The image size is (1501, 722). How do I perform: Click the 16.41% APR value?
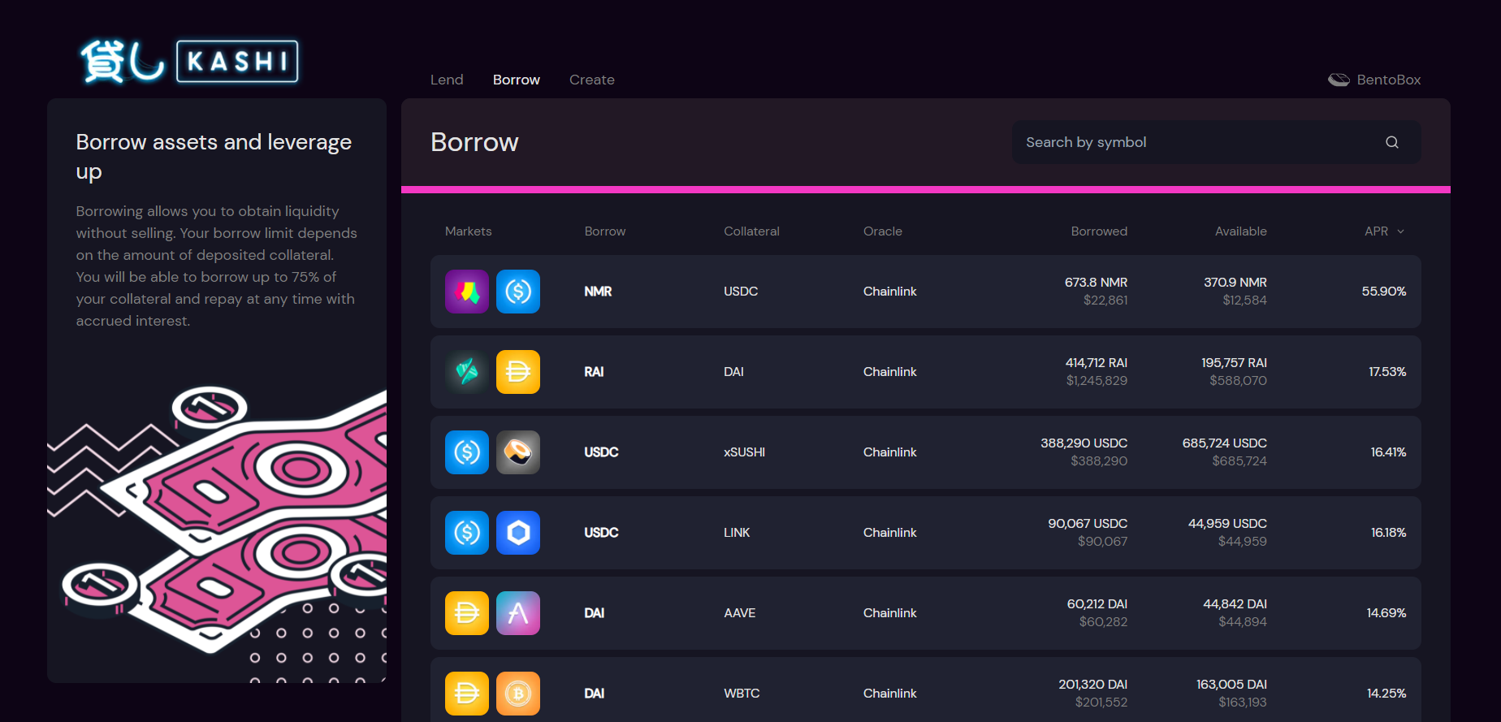pos(1388,452)
